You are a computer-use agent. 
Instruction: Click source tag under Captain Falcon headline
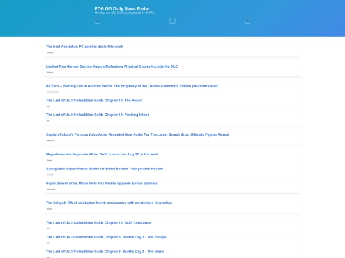coord(51,140)
